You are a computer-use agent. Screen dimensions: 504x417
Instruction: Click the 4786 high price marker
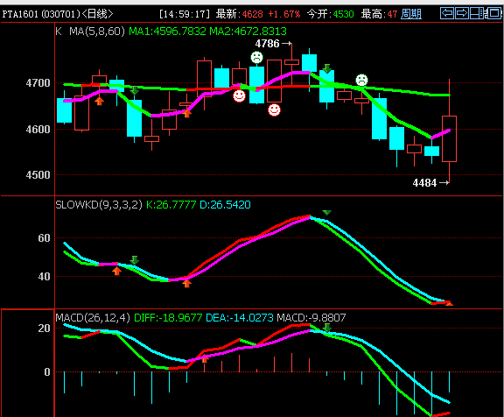pyautogui.click(x=273, y=44)
